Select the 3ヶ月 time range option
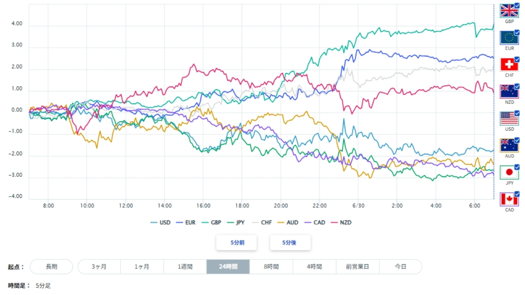Screen dimensions: 525x295 (x=99, y=267)
